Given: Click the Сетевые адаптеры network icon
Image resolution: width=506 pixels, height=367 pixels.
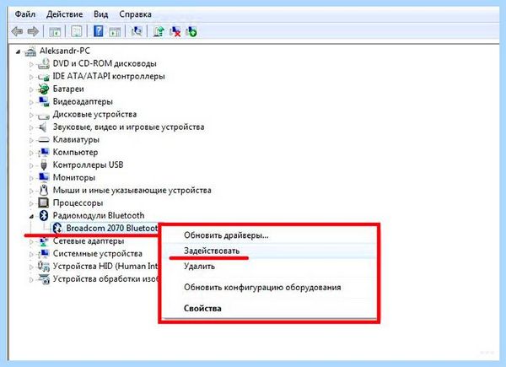Looking at the screenshot, I should point(43,241).
